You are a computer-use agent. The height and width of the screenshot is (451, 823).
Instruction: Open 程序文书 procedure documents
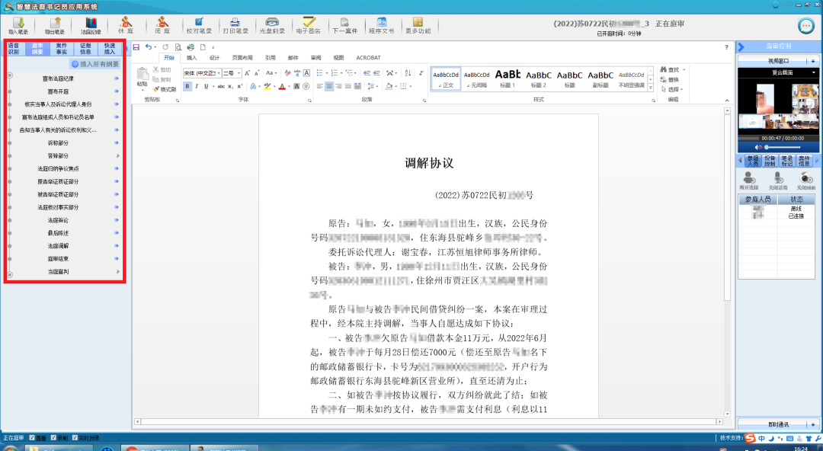[381, 25]
